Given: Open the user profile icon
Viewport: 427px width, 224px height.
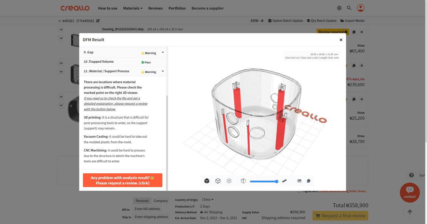Looking at the screenshot, I should click(x=360, y=8).
